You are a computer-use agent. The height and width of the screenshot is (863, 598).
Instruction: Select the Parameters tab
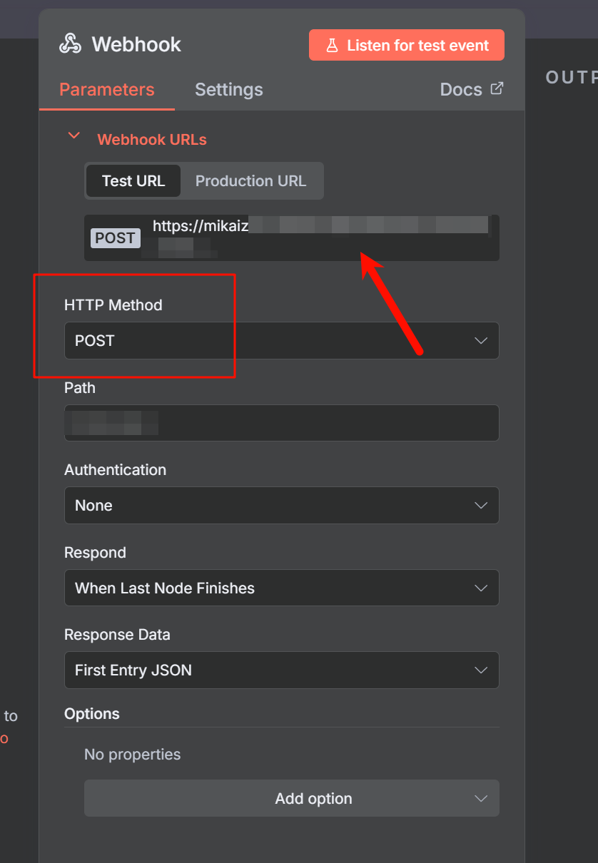[x=106, y=89]
